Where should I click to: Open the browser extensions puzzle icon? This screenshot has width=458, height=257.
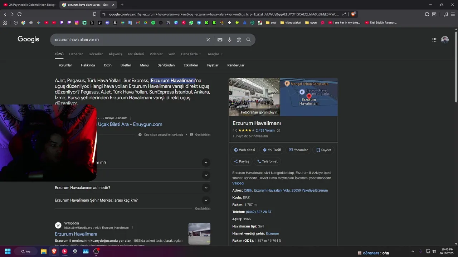[427, 14]
